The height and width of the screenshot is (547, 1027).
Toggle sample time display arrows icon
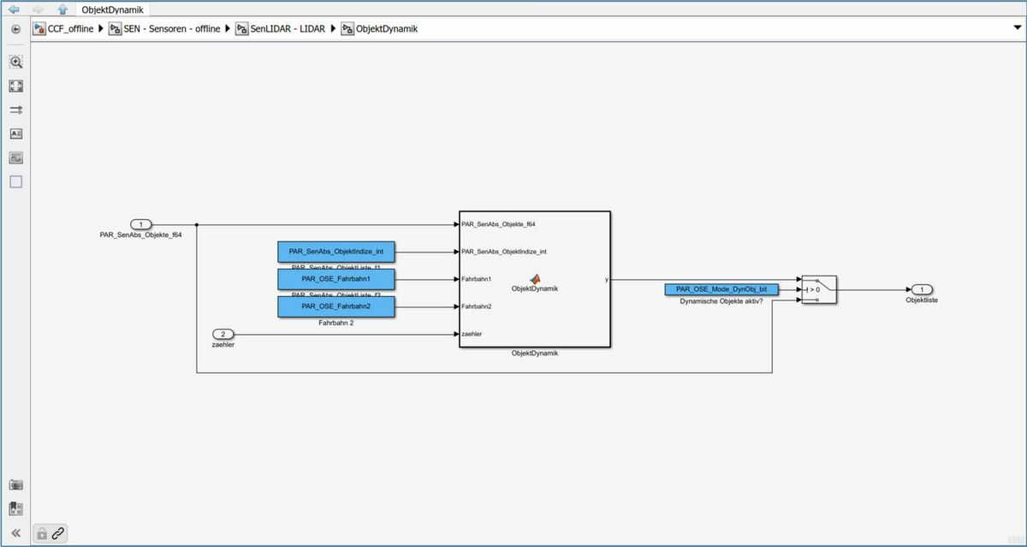pos(15,110)
